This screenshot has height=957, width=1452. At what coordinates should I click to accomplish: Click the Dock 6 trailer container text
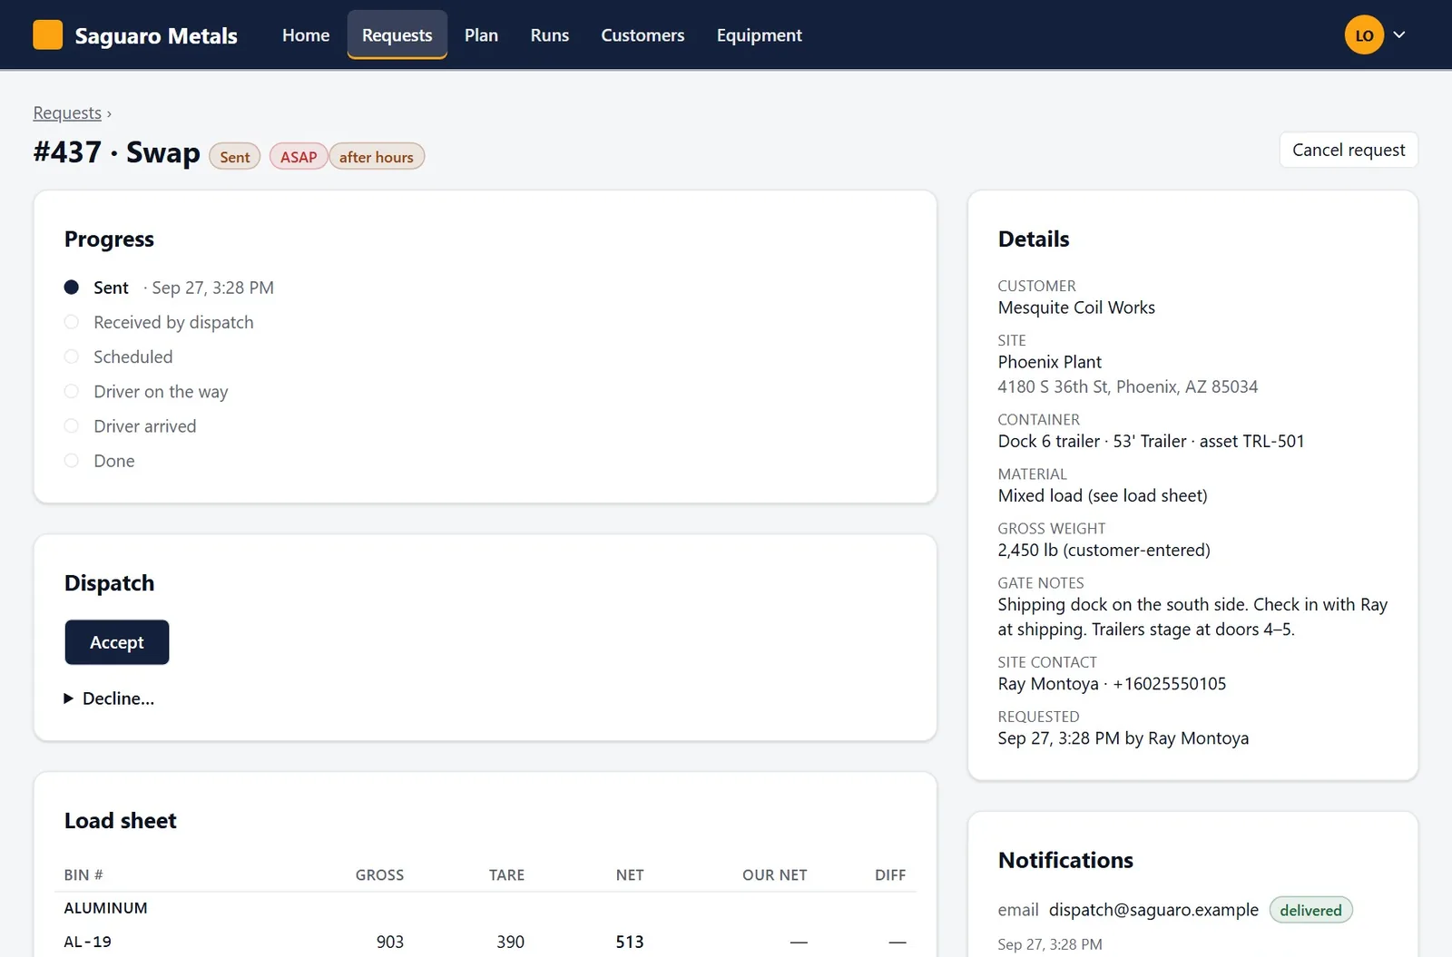click(1151, 441)
